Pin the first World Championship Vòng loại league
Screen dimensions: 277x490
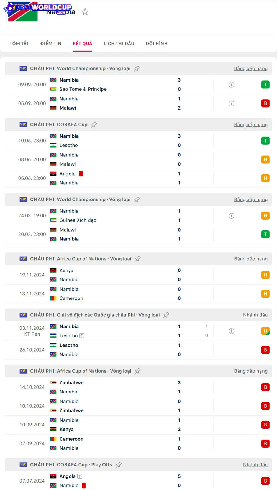click(x=137, y=68)
